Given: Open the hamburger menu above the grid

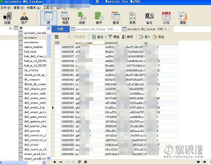Looking at the screenshot, I should coord(57,37).
